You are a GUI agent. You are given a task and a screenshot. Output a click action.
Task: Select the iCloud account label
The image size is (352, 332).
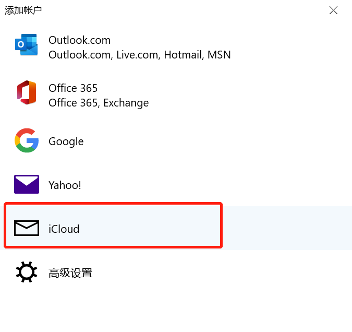(x=64, y=229)
